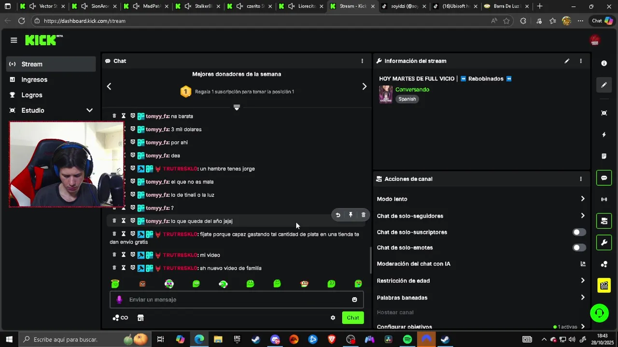The height and width of the screenshot is (347, 618).
Task: Open the info icon in the right rail
Action: (x=604, y=63)
